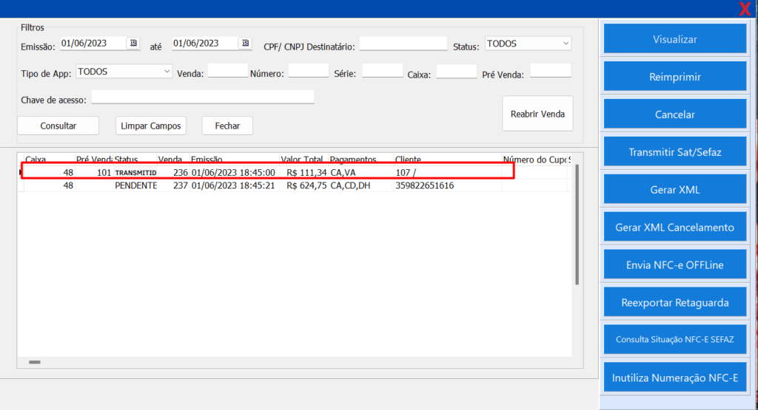The height and width of the screenshot is (410, 758).
Task: Click the Visualizar button
Action: click(674, 39)
